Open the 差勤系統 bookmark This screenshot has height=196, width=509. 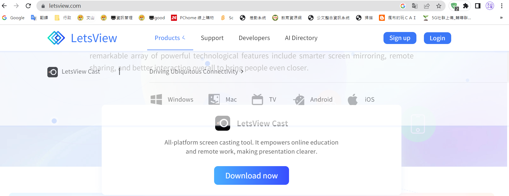[x=253, y=18]
